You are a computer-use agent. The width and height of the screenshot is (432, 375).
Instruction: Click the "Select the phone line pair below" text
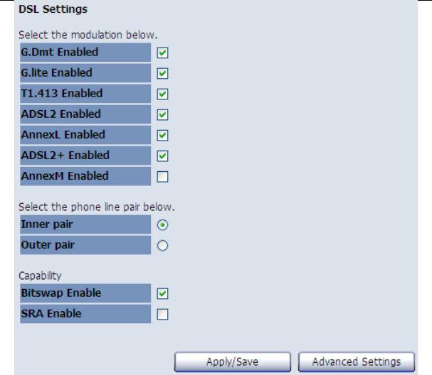pos(96,207)
